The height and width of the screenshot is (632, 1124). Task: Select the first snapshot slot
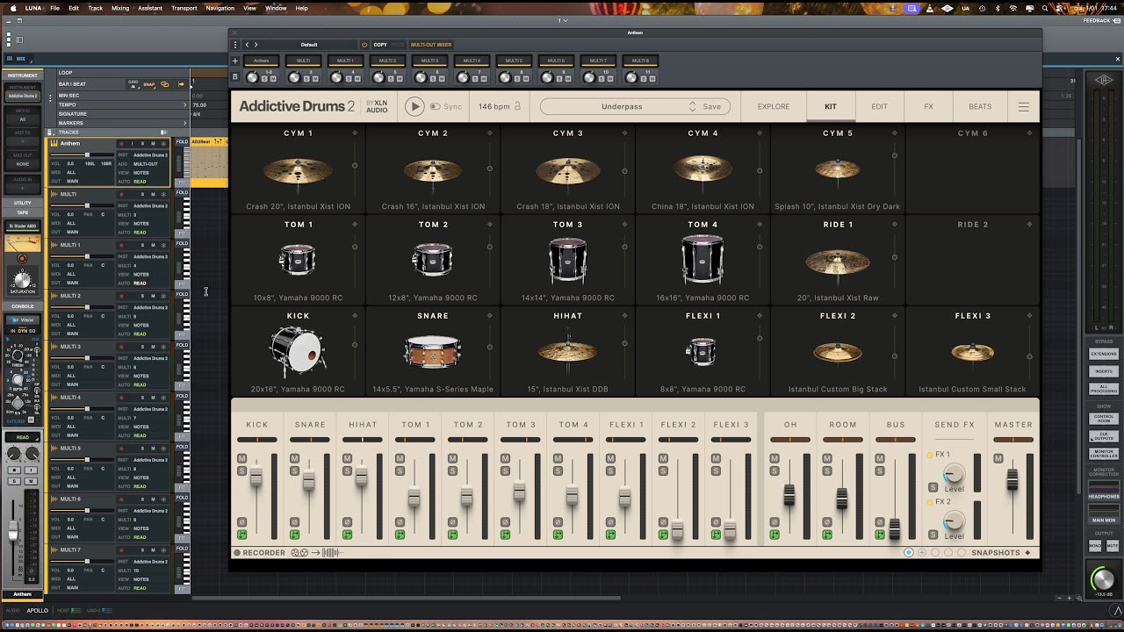click(909, 553)
